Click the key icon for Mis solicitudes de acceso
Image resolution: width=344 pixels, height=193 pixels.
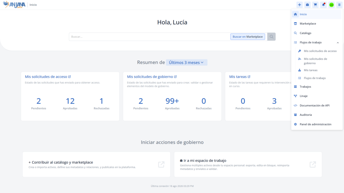(x=299, y=51)
